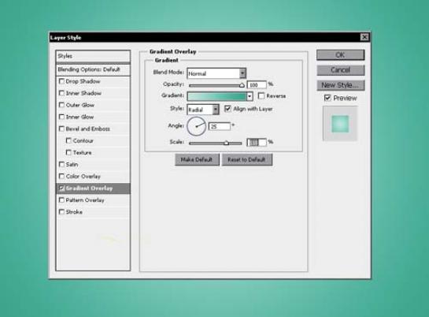Click the layer style preview thumbnail
The height and width of the screenshot is (317, 429).
click(x=340, y=124)
